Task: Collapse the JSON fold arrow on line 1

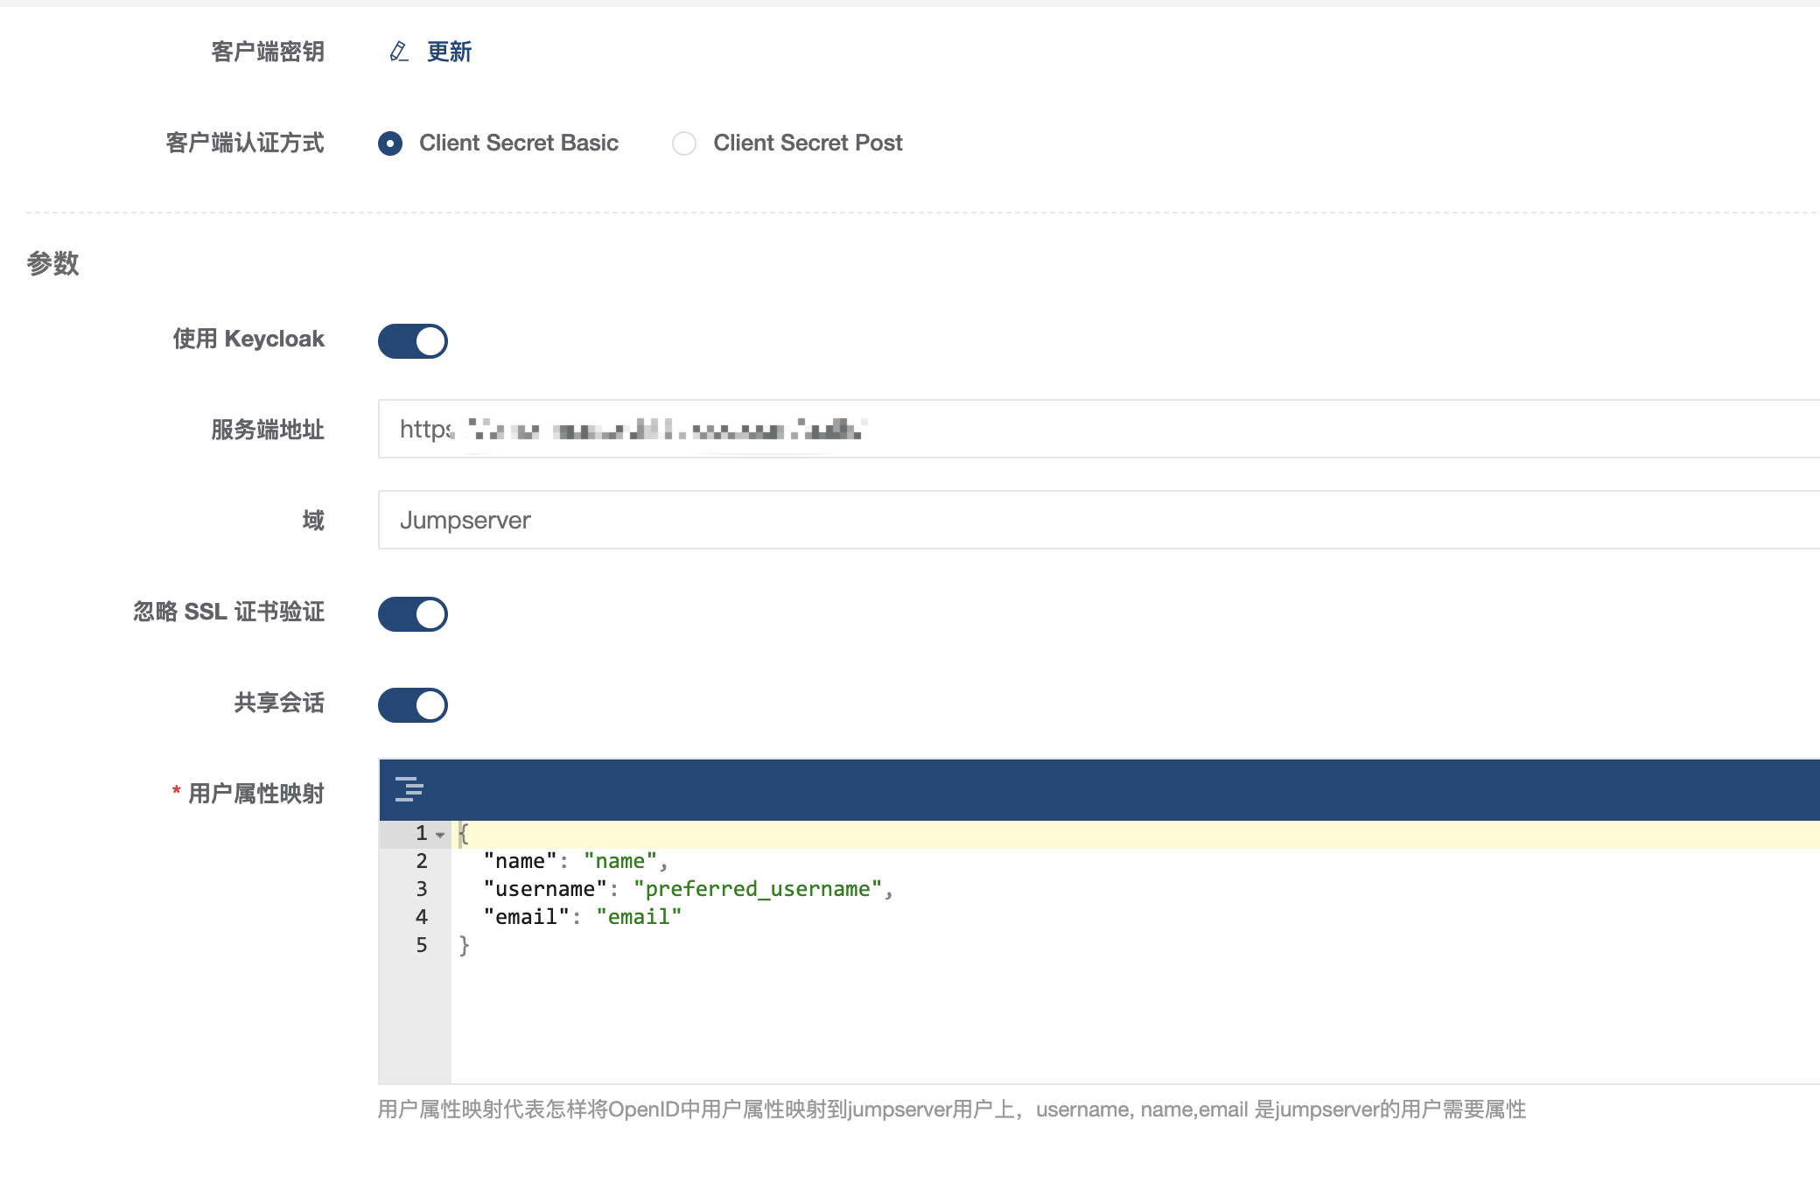Action: [x=439, y=834]
